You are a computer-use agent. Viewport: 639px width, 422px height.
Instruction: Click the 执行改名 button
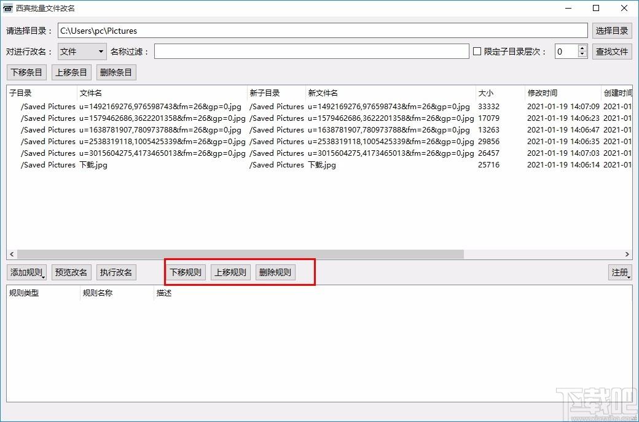click(x=116, y=272)
